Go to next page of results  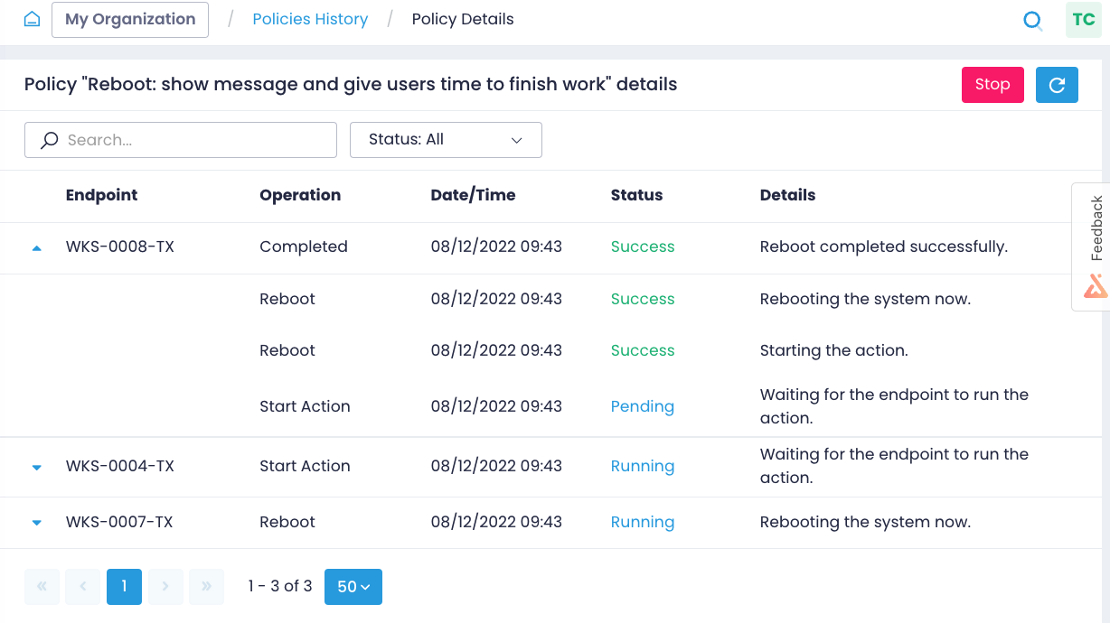[x=165, y=586]
